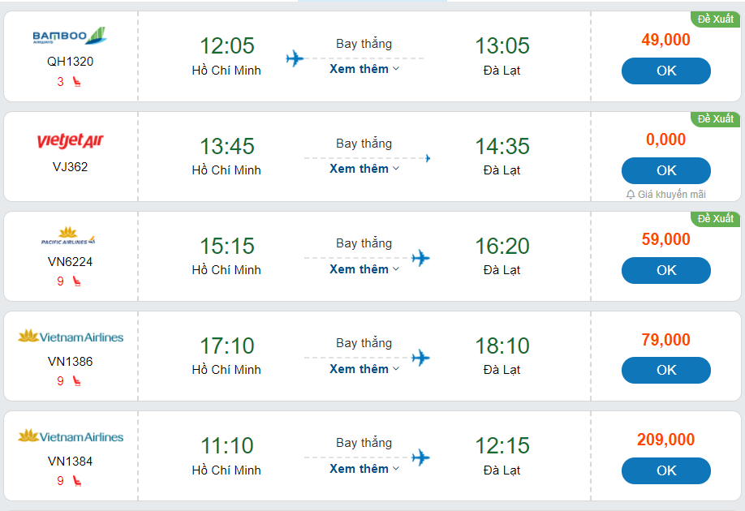Click the airplane icon on the 17:10 flight
This screenshot has width=745, height=511.
tap(420, 358)
